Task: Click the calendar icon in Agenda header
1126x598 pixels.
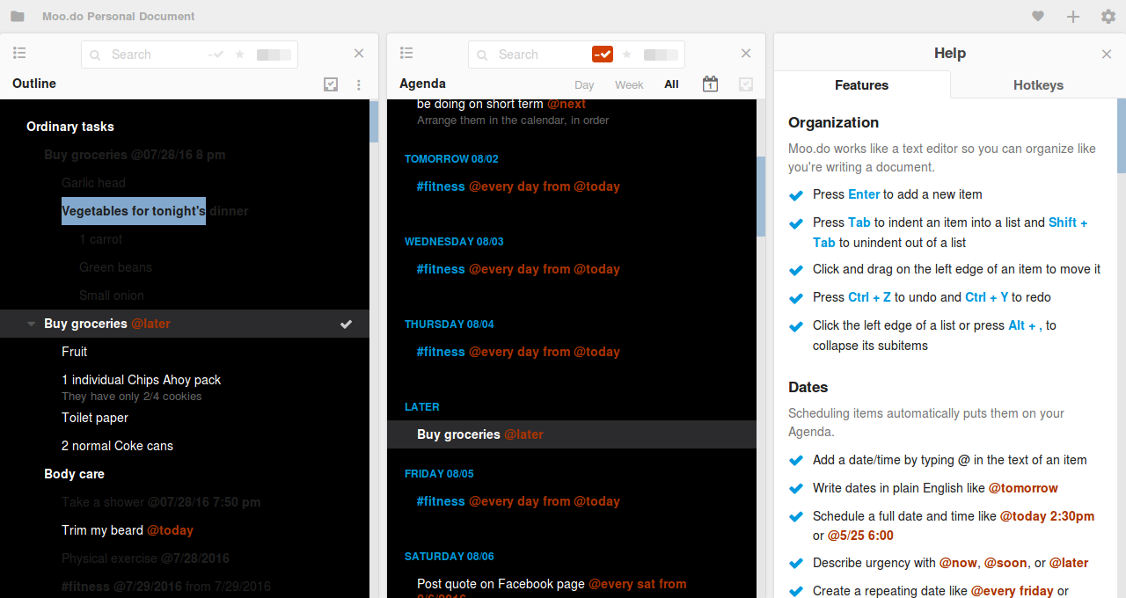Action: 710,84
